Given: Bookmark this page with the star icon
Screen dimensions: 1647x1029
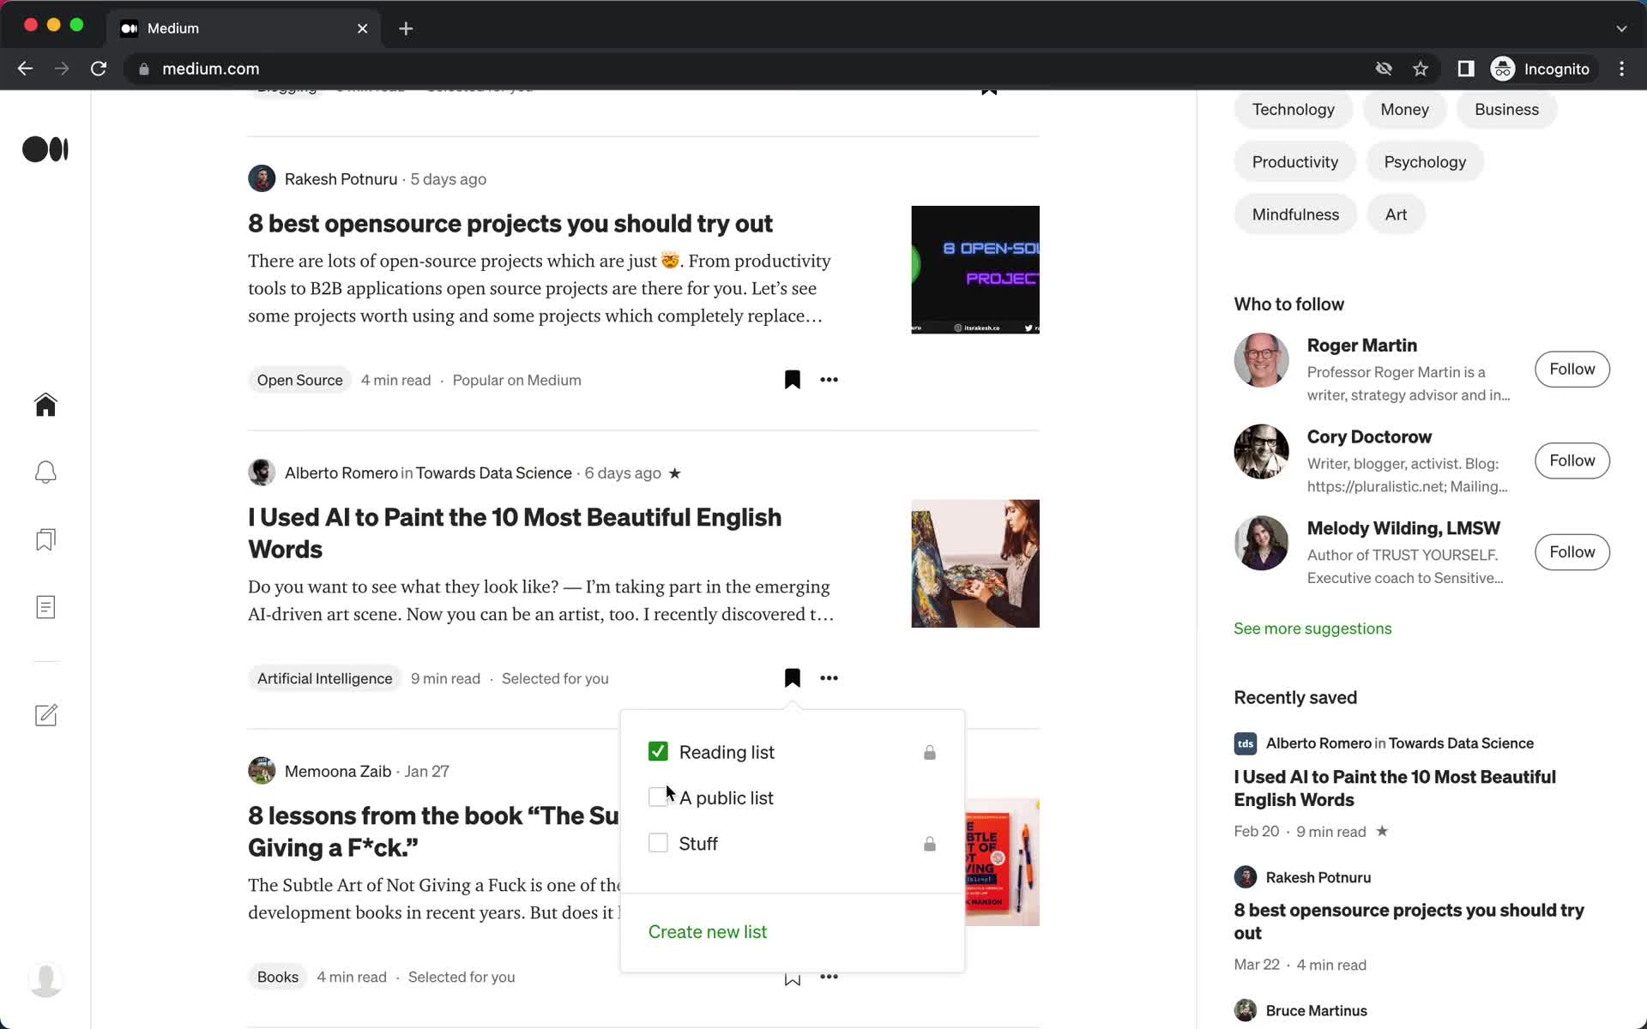Looking at the screenshot, I should [x=1421, y=69].
